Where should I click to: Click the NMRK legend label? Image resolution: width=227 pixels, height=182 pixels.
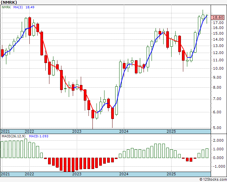pyautogui.click(x=6, y=7)
